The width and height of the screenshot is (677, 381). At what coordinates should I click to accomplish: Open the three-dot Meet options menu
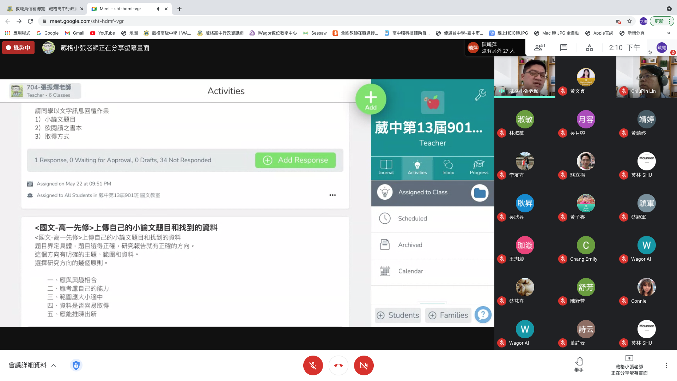coord(666,365)
